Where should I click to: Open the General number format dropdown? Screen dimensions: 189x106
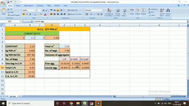(x=102, y=10)
